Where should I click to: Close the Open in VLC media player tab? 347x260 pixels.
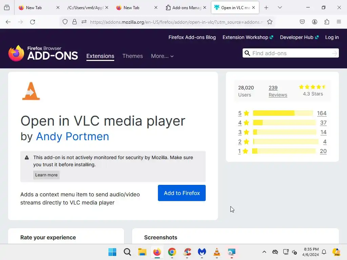pos(253,7)
